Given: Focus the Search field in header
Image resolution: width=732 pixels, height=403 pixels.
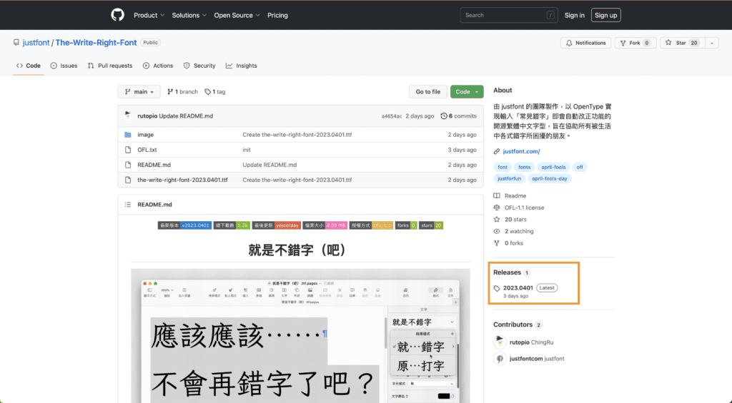Looking at the screenshot, I should [508, 16].
